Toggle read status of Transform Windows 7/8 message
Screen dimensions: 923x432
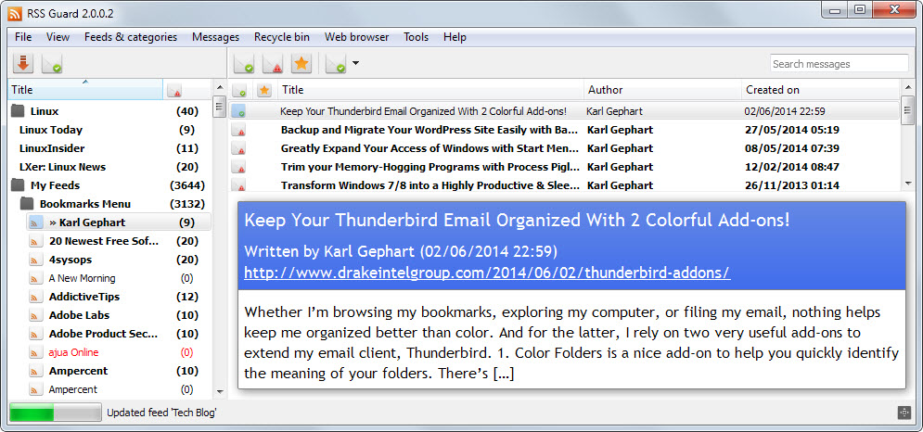239,185
